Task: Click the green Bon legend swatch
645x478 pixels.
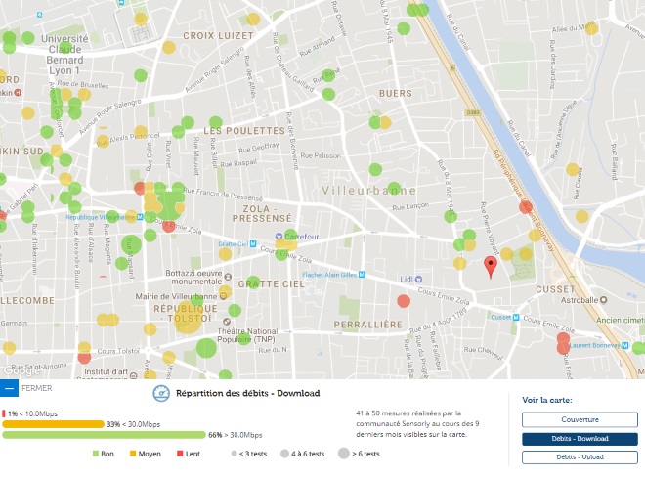Action: point(96,454)
